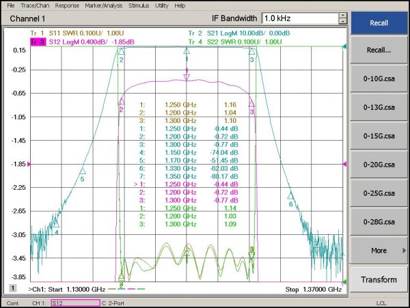
Task: Click the LCL status indicator
Action: [381, 303]
